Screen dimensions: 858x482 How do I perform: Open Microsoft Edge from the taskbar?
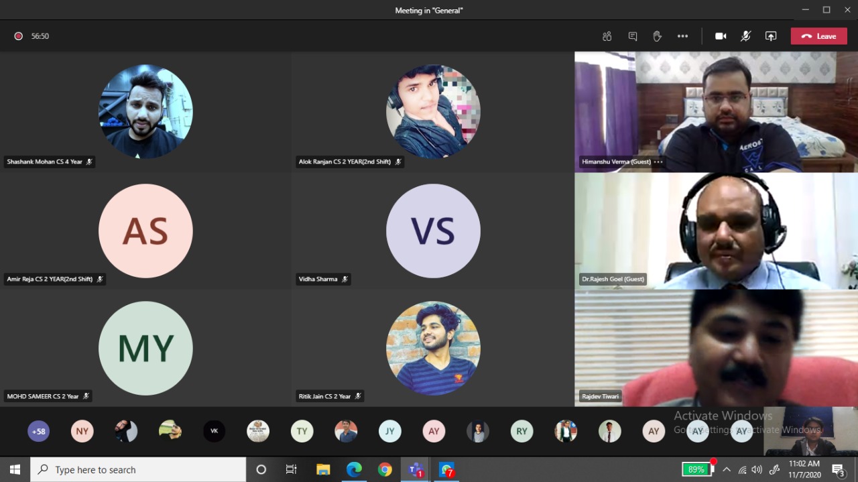353,469
